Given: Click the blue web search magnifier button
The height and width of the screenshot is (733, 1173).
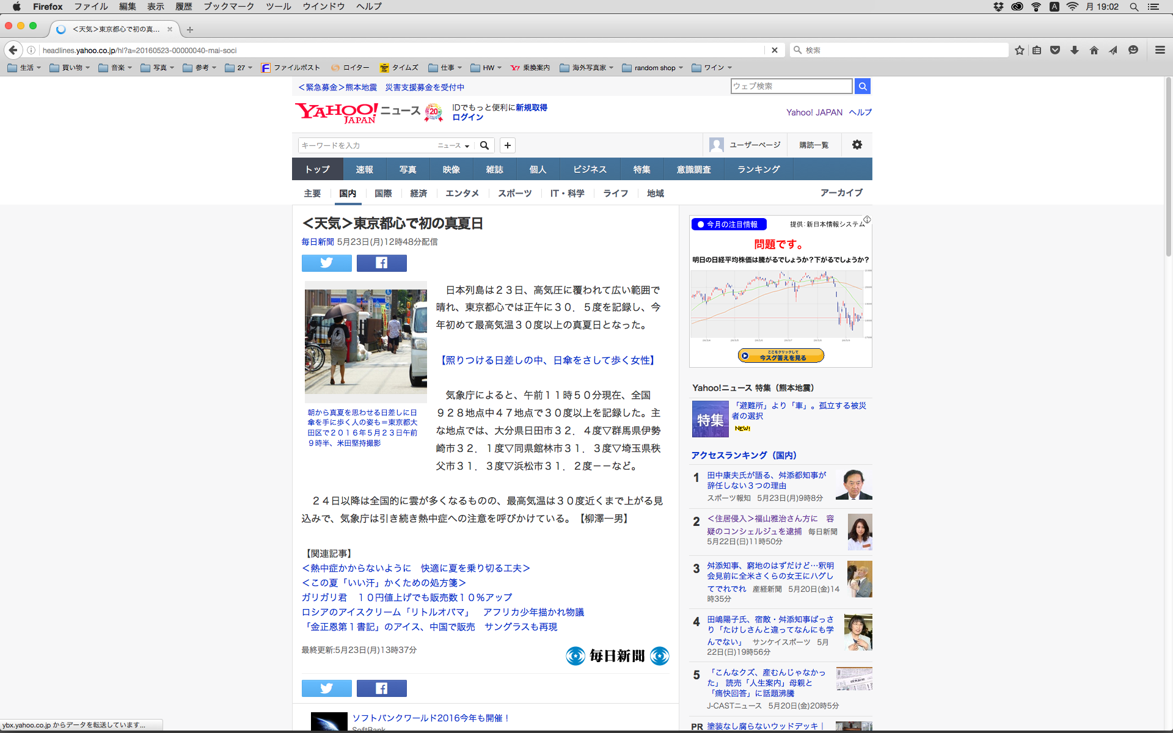Looking at the screenshot, I should (862, 86).
